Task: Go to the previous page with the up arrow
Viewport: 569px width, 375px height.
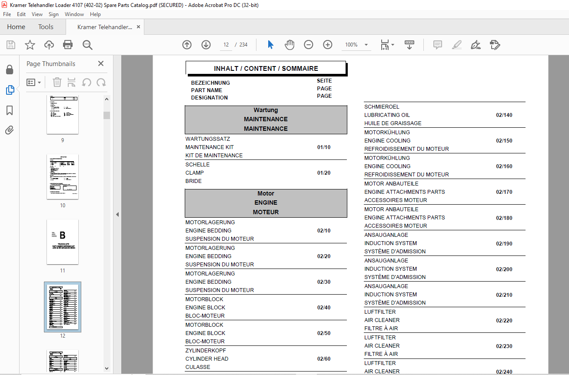Action: (x=187, y=45)
